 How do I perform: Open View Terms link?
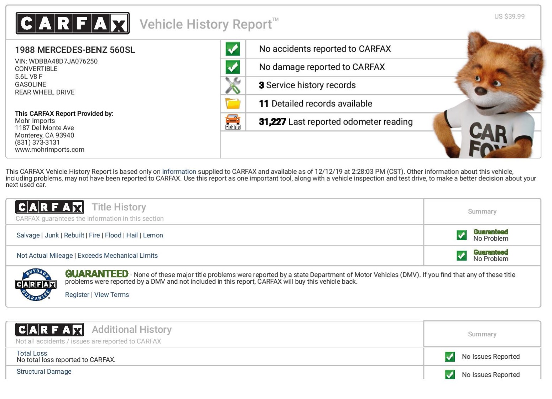tap(111, 295)
